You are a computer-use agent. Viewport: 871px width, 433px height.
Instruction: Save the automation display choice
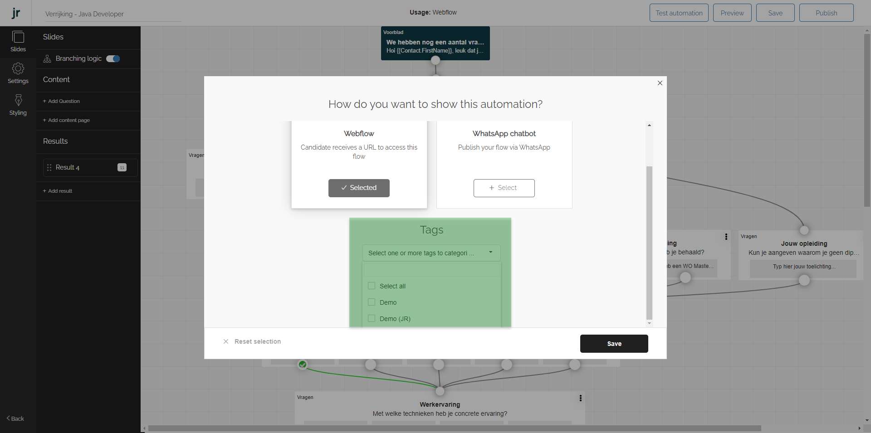click(614, 344)
